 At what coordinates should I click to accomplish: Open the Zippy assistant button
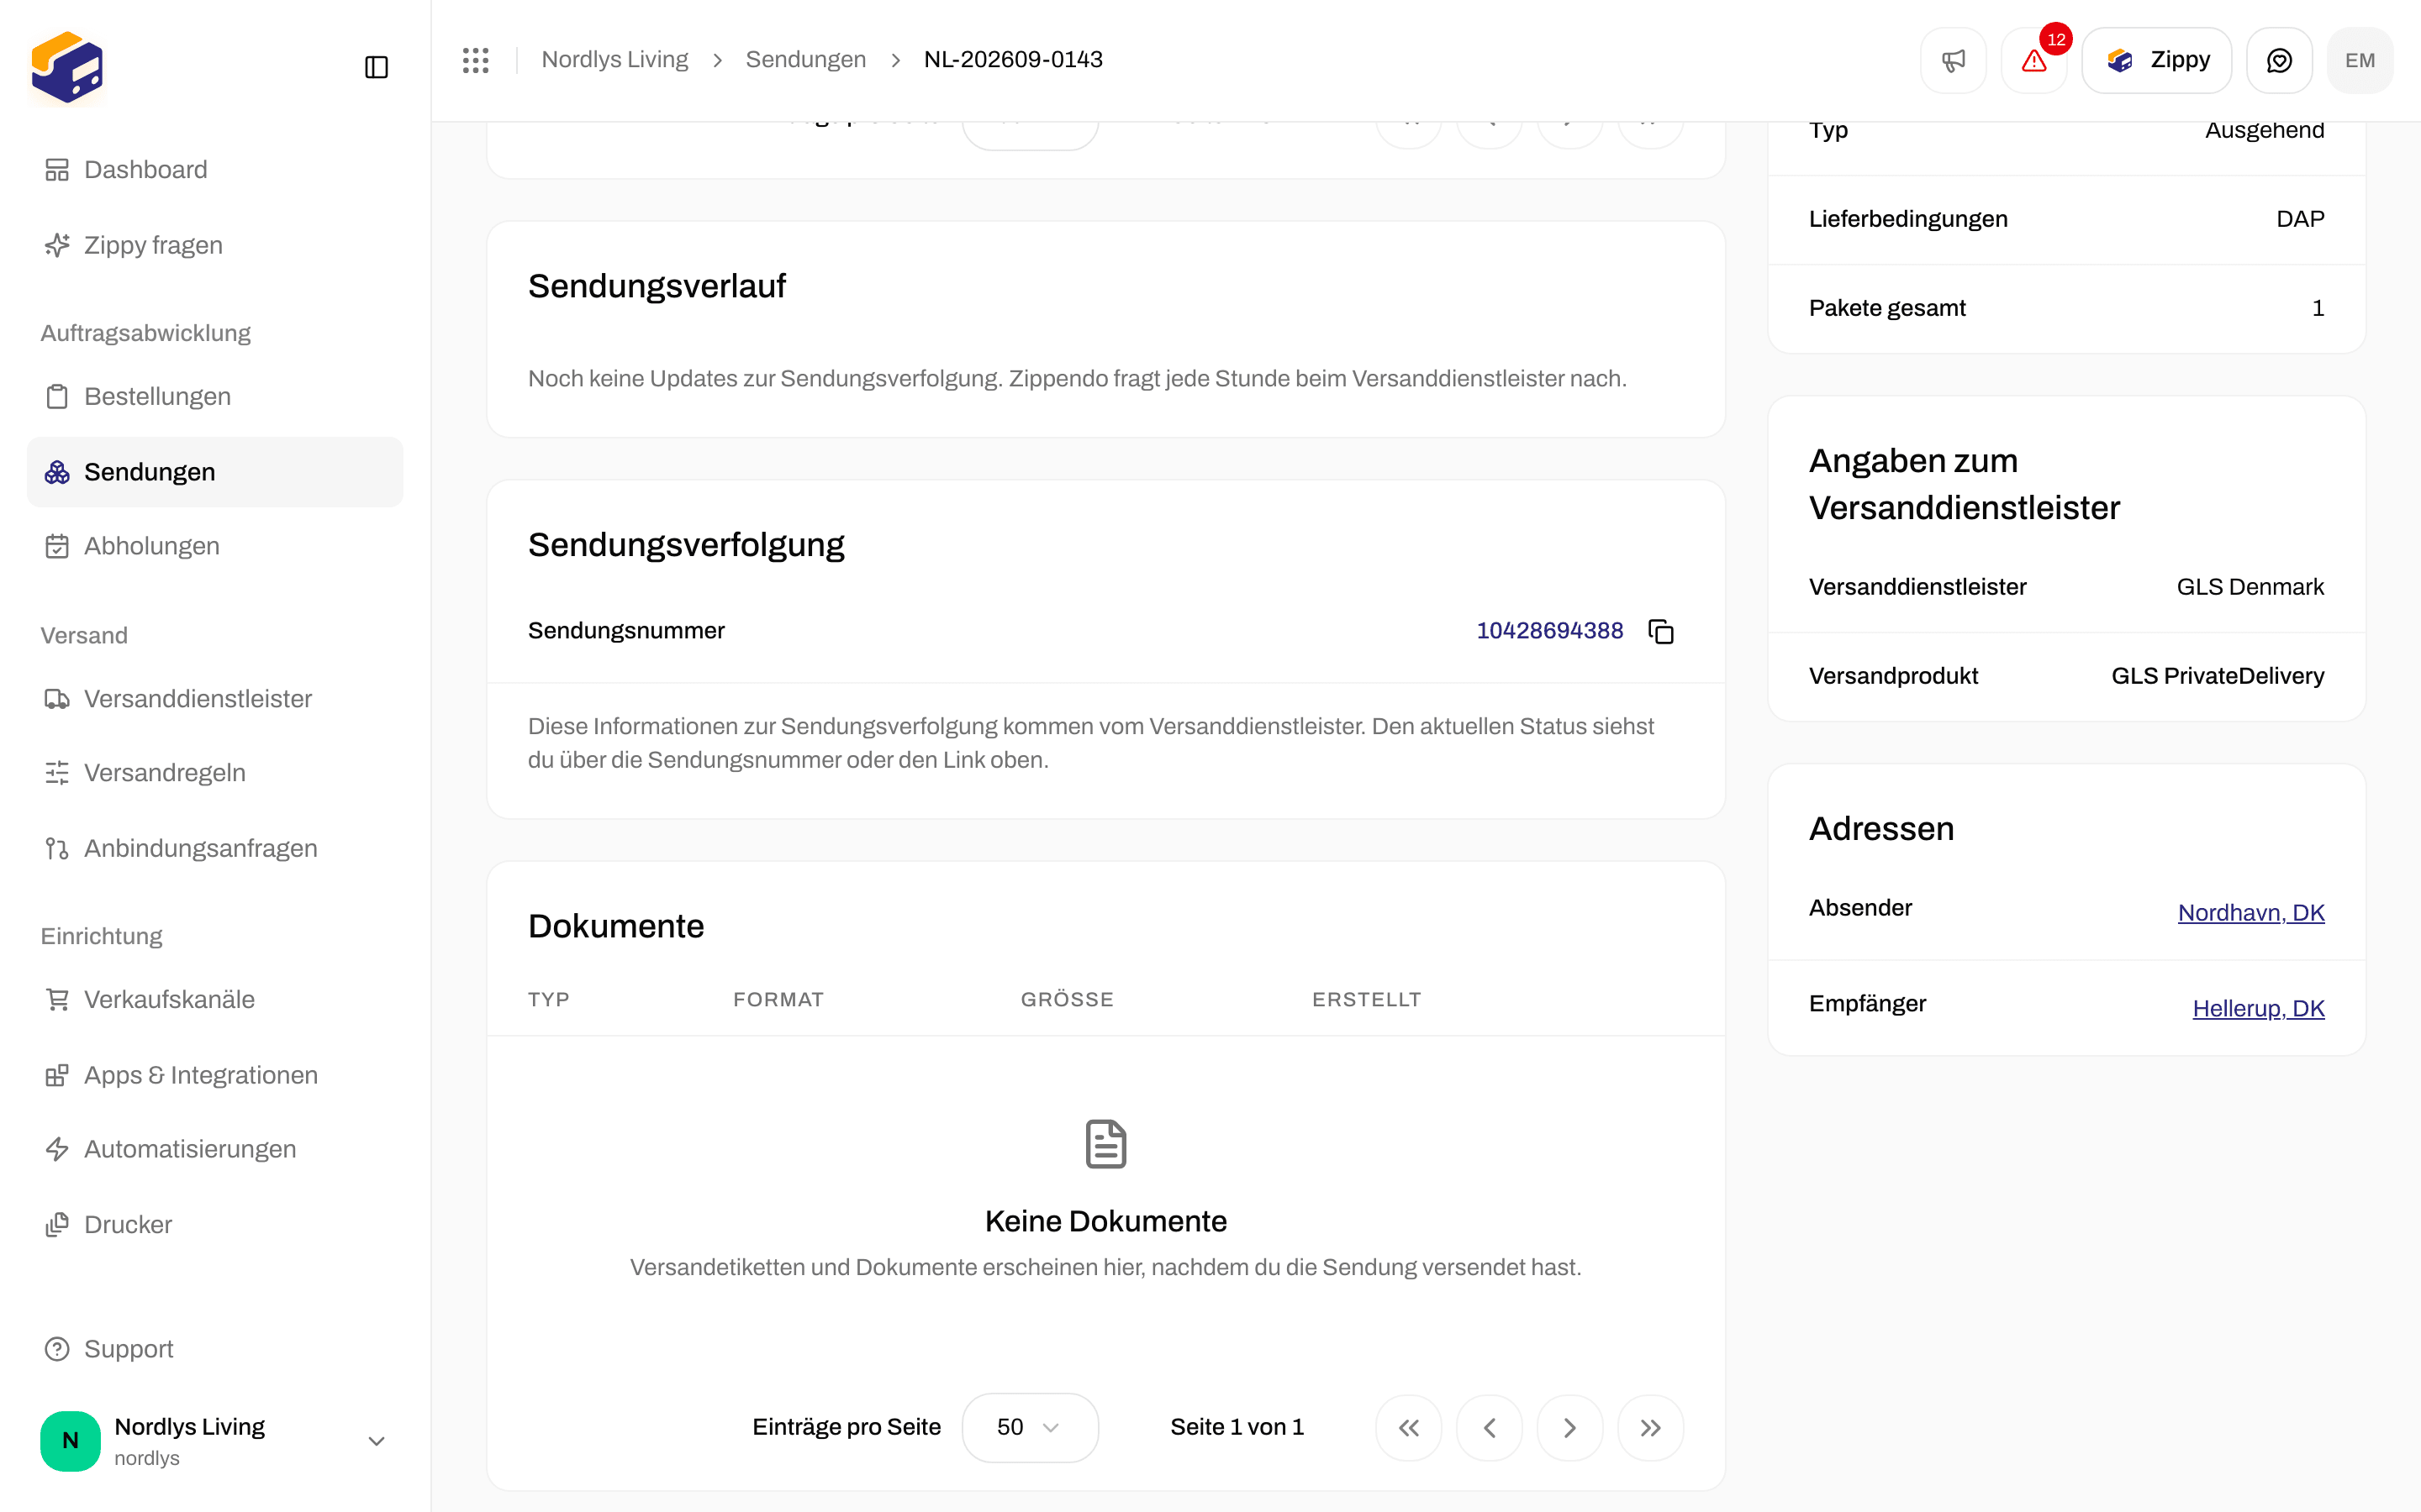coord(2157,60)
